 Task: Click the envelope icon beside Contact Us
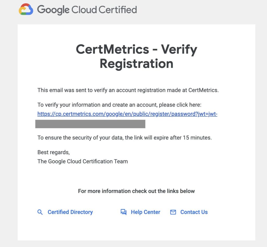pos(173,212)
